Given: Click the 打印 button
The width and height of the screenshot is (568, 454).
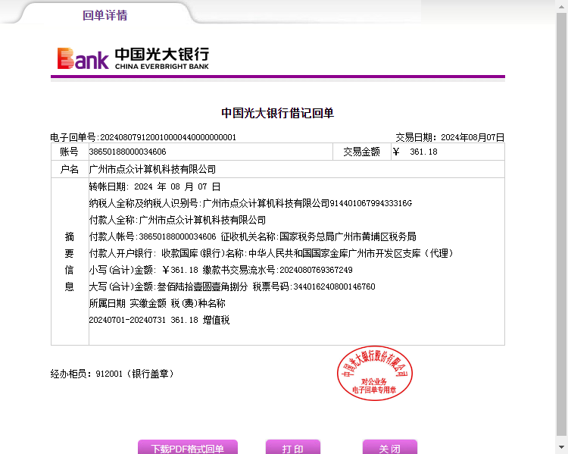Looking at the screenshot, I should (x=292, y=448).
